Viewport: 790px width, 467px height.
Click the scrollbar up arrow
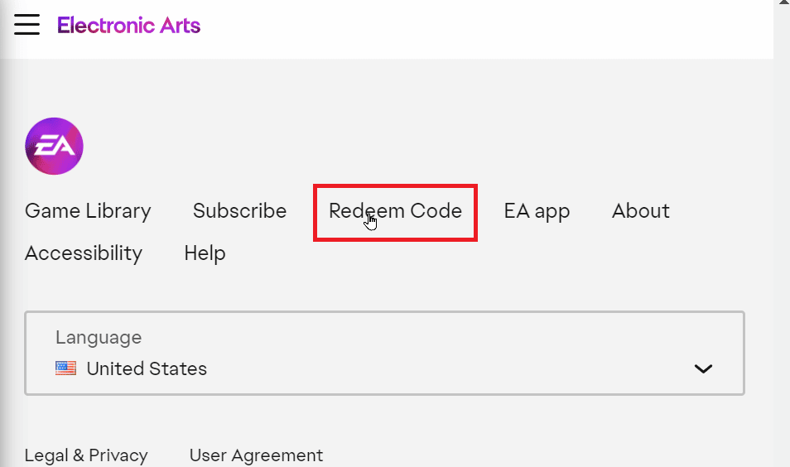[x=784, y=2]
